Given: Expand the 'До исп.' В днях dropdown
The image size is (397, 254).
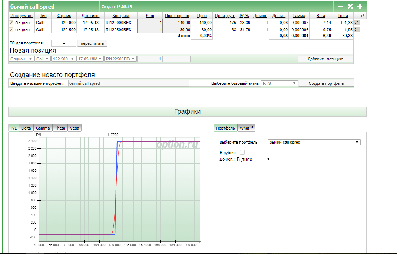Looking at the screenshot, I should click(x=254, y=159).
